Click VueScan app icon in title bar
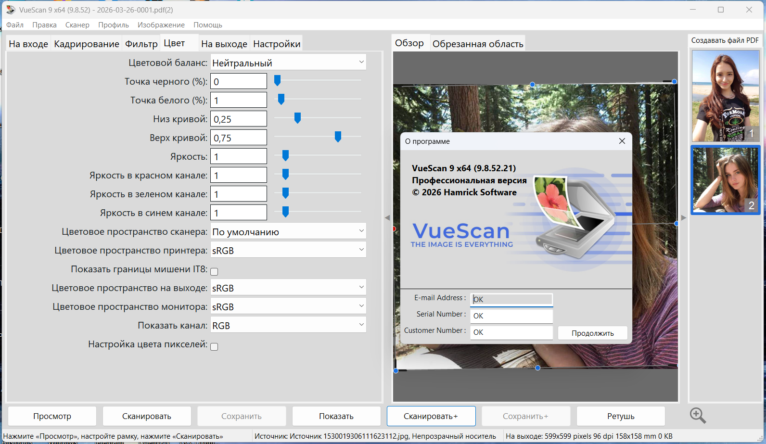Viewport: 766px width, 444px height. tap(11, 10)
